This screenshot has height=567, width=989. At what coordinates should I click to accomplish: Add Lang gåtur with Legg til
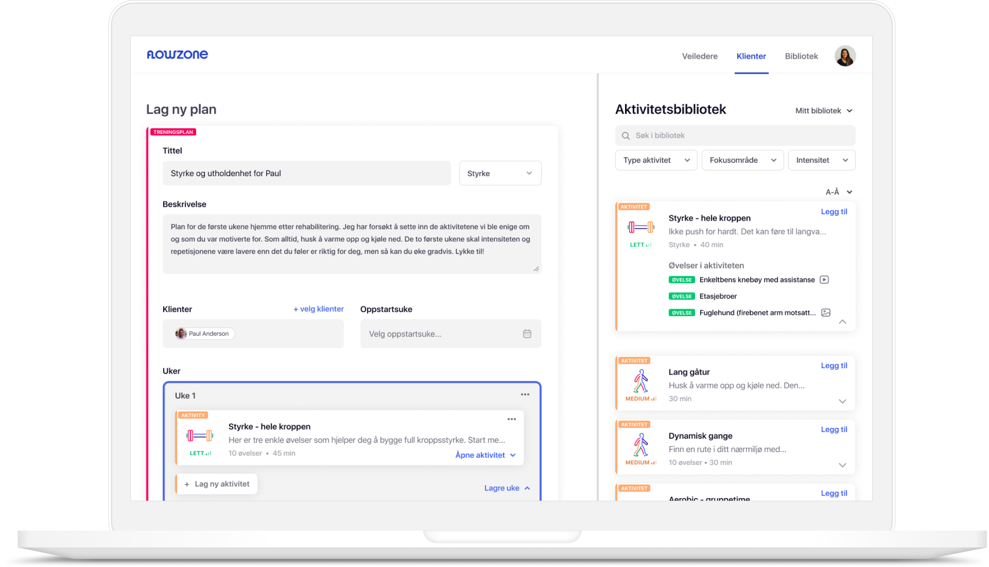click(x=834, y=365)
